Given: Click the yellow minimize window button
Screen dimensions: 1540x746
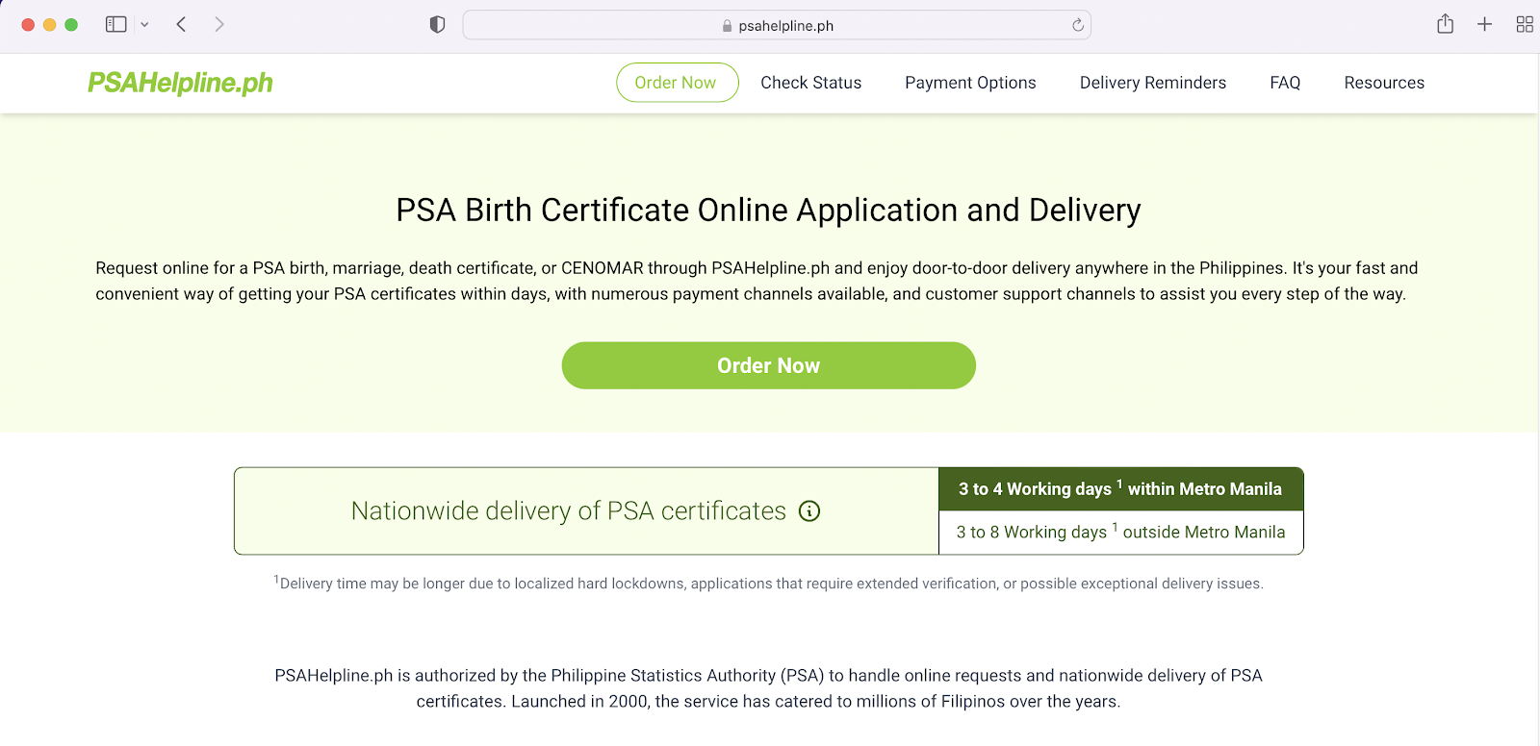Looking at the screenshot, I should (50, 25).
